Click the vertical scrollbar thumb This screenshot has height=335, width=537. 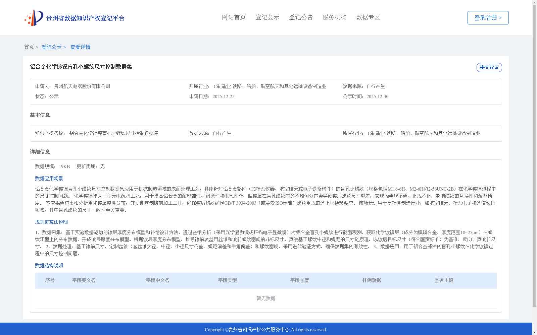click(534, 156)
